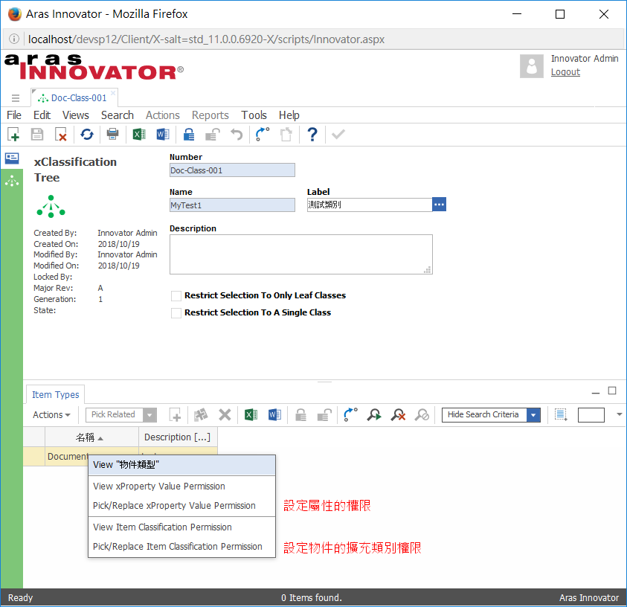
Task: Maximize the relationships panel
Action: click(612, 391)
